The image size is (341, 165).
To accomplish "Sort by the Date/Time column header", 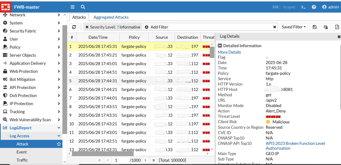I will pyautogui.click(x=98, y=37).
